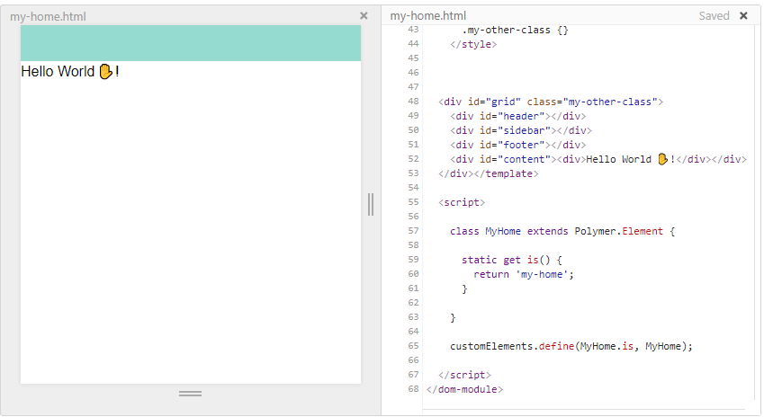Close the my-home.html preview pane
This screenshot has height=417, width=764.
364,15
